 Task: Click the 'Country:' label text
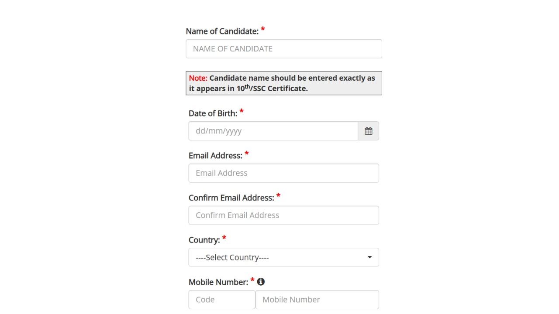(x=204, y=240)
